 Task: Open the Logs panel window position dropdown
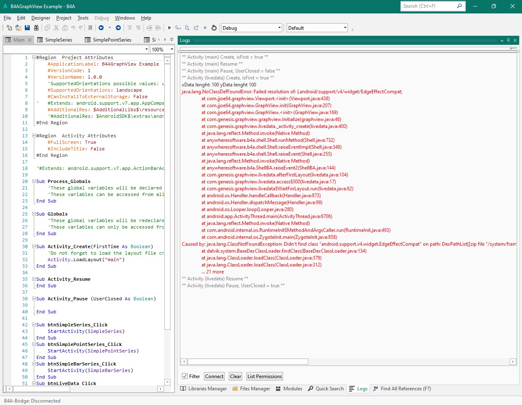click(502, 40)
